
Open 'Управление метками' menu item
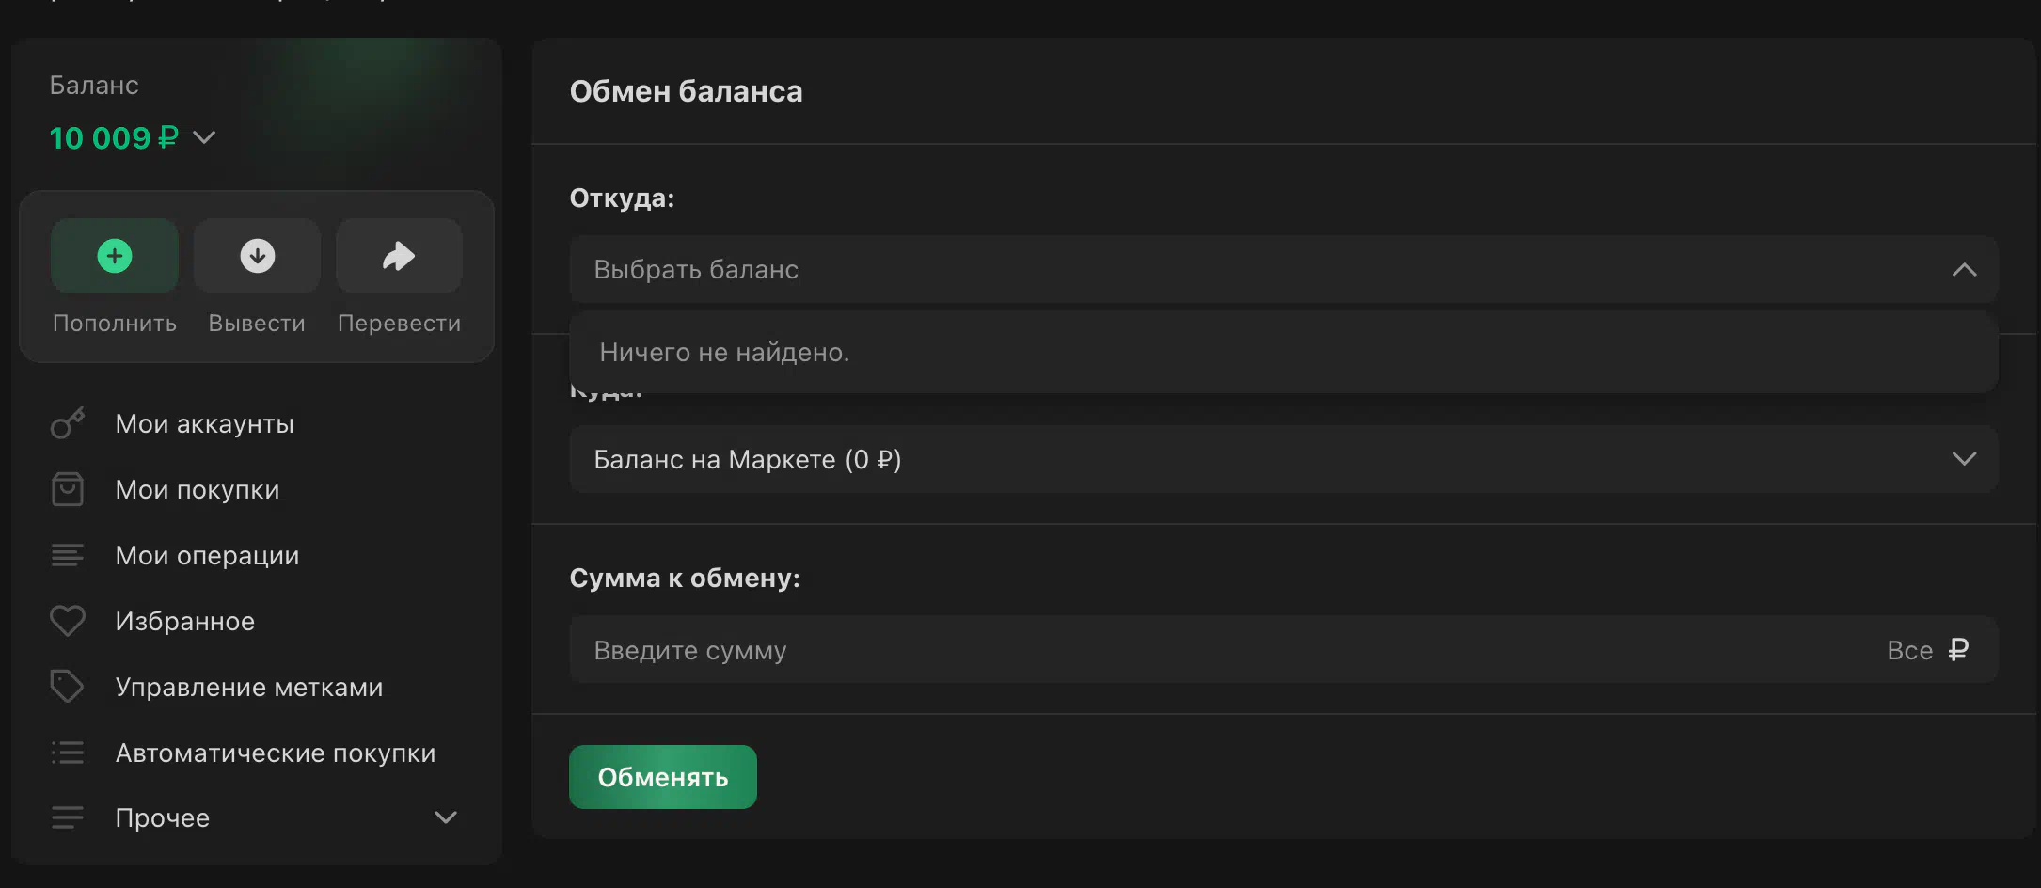(x=249, y=688)
